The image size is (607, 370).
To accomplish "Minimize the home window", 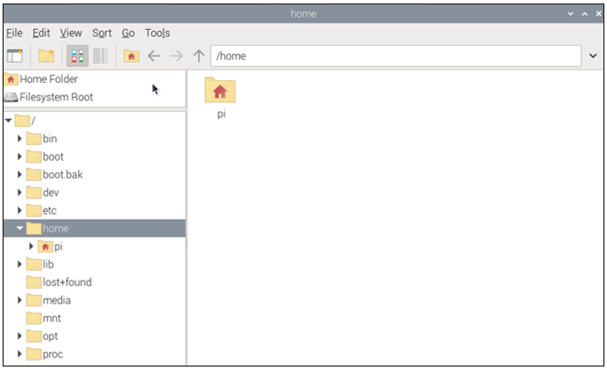I will point(571,13).
